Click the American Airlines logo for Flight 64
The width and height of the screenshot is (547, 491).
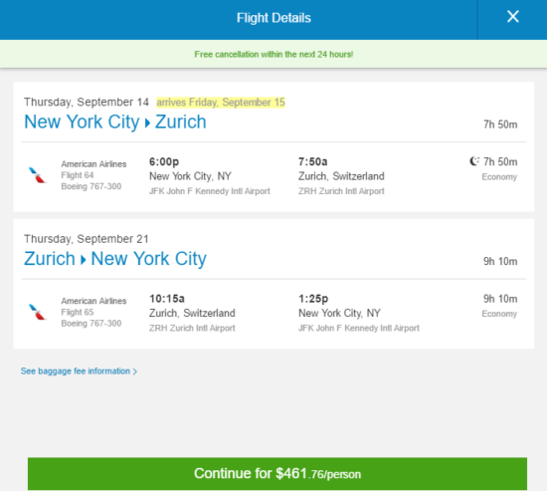[x=37, y=175]
